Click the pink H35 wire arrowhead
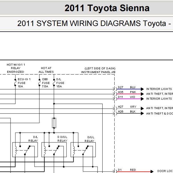Image resolution: width=173 pixels, height=173 pixels. point(142,94)
